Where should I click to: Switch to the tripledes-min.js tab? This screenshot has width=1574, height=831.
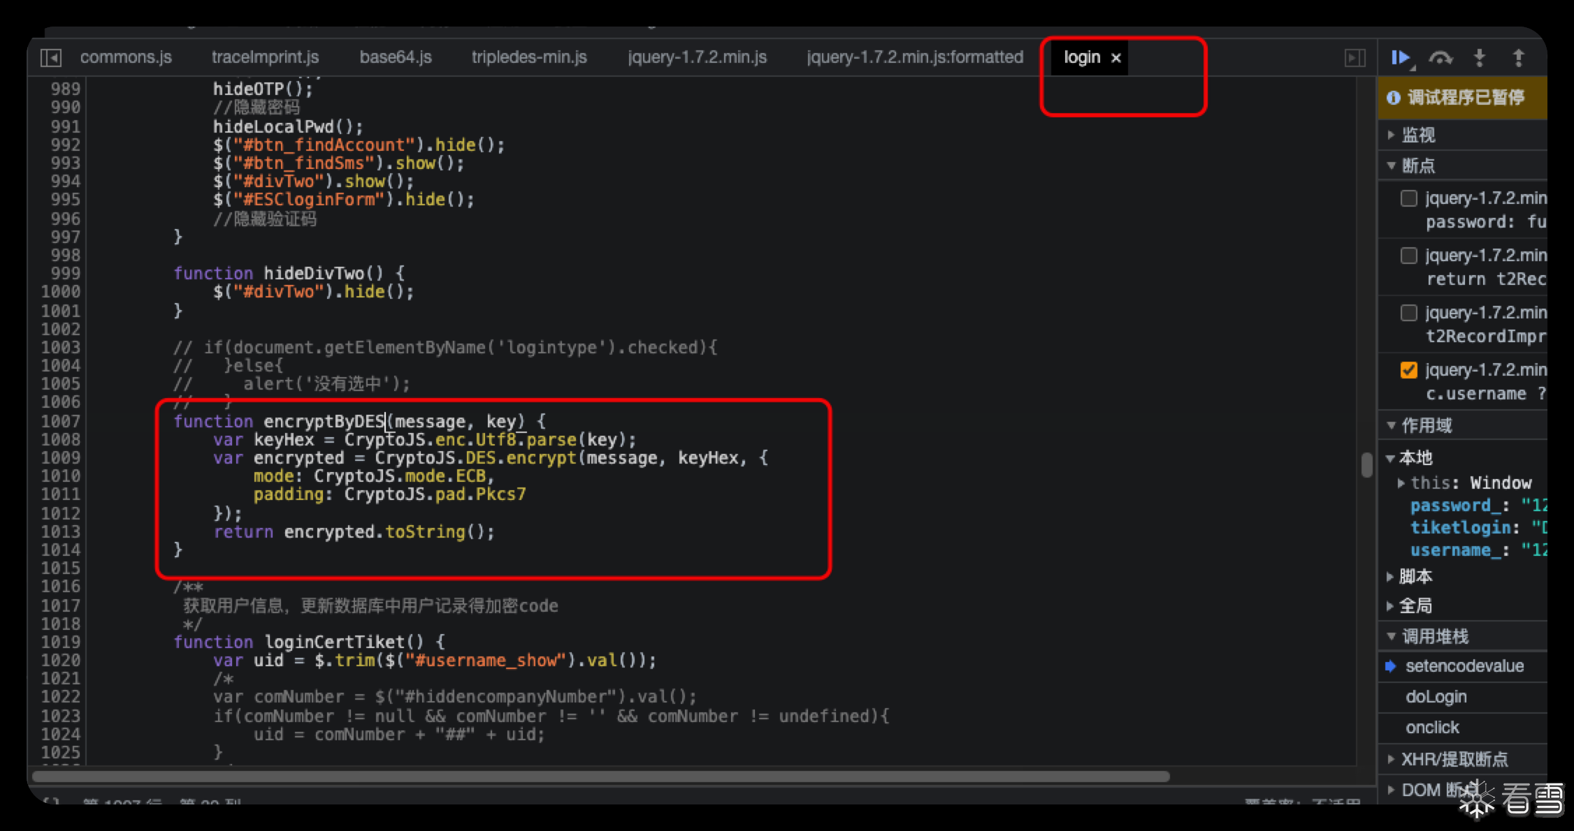[529, 57]
